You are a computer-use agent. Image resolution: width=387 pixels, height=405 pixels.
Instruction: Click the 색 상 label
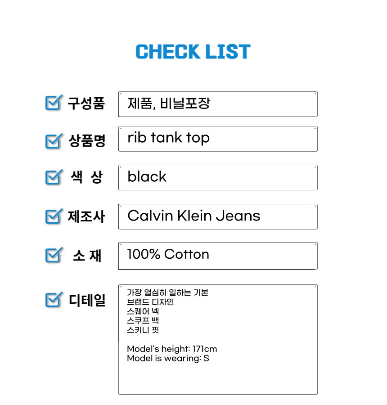(x=87, y=178)
